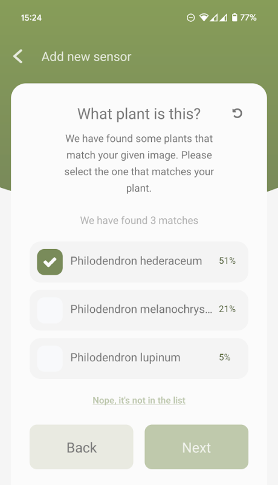Viewport: 278px width, 485px height.
Task: Tap the 5% match percentage
Action: (225, 357)
